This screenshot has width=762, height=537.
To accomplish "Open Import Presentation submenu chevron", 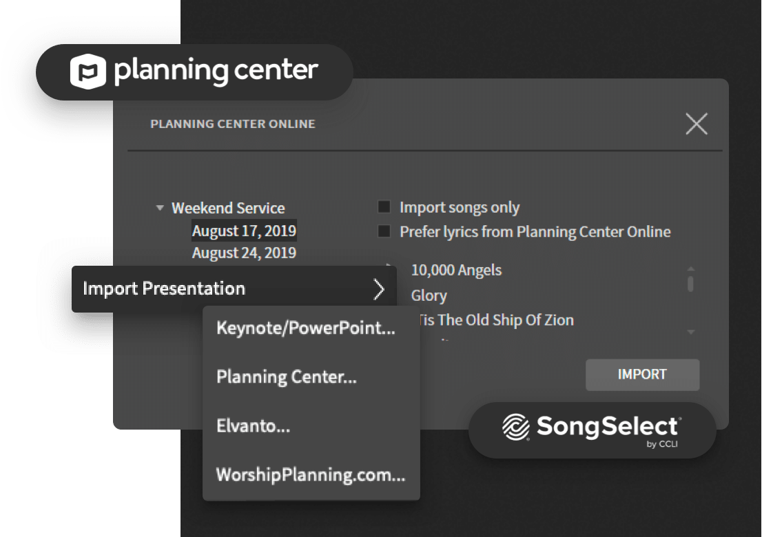I will (x=379, y=289).
